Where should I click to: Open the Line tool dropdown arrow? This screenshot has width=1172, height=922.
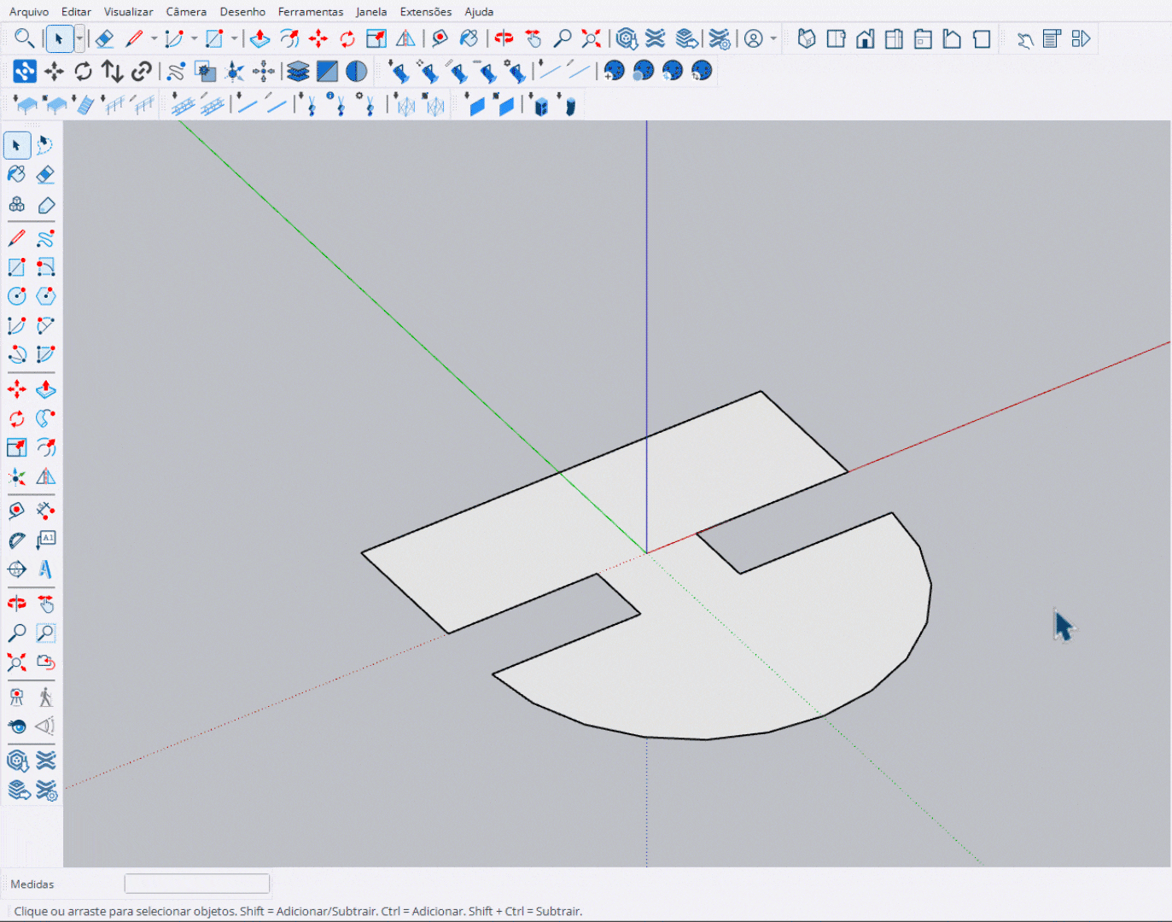click(154, 39)
